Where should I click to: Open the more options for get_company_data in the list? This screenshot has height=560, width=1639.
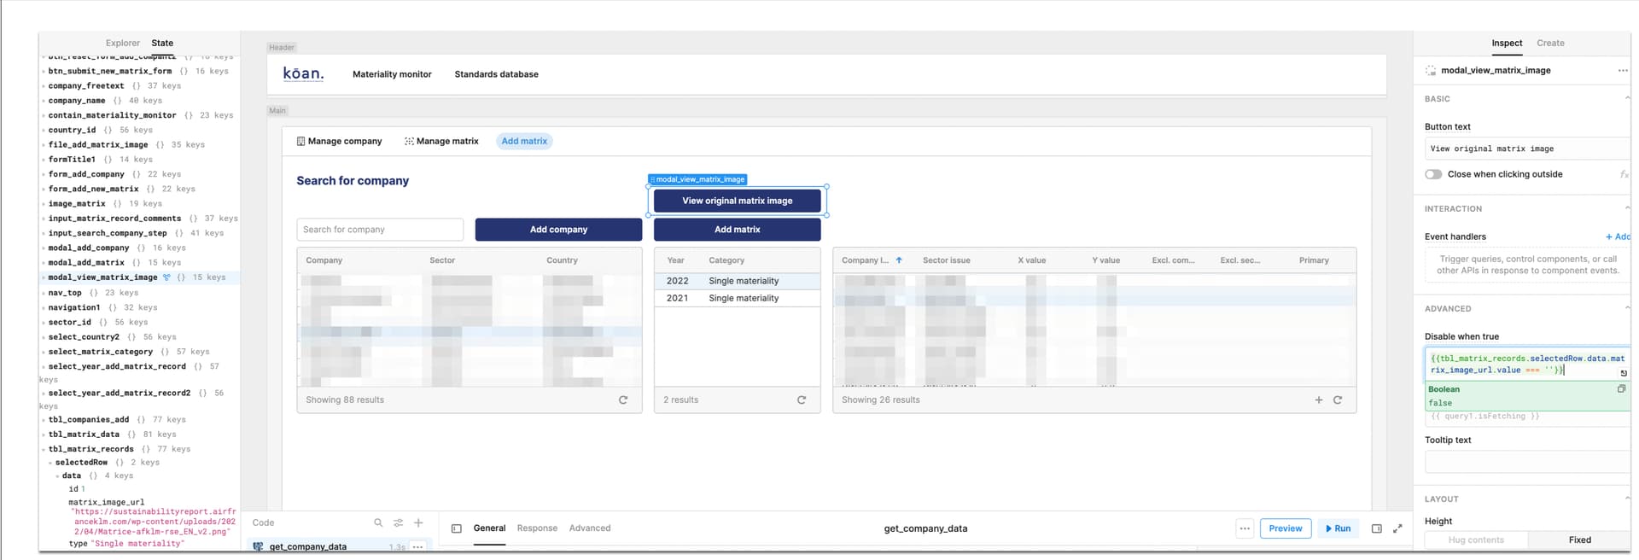pyautogui.click(x=417, y=547)
